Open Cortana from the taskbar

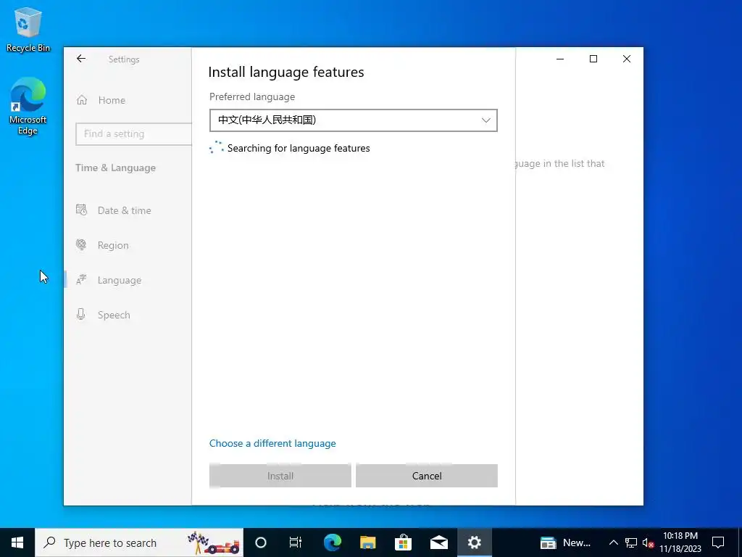point(261,542)
